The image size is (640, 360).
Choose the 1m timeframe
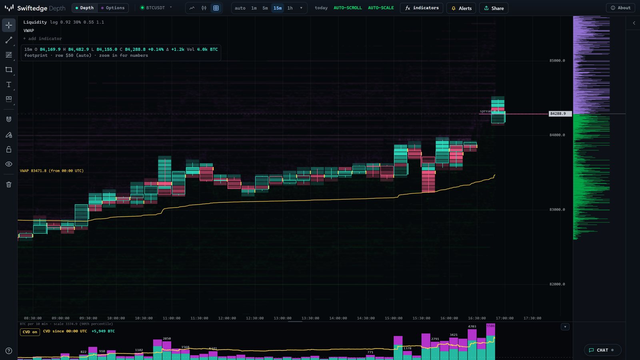coord(254,8)
